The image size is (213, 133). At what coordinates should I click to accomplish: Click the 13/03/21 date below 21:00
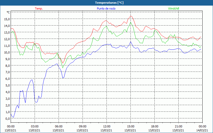(178, 130)
